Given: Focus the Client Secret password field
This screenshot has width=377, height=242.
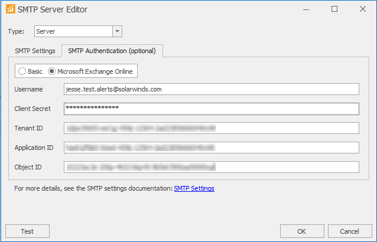Looking at the screenshot, I should coord(211,109).
